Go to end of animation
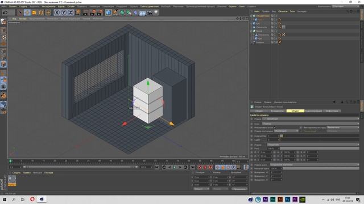Screen dimensions: 364x204 click(192, 167)
